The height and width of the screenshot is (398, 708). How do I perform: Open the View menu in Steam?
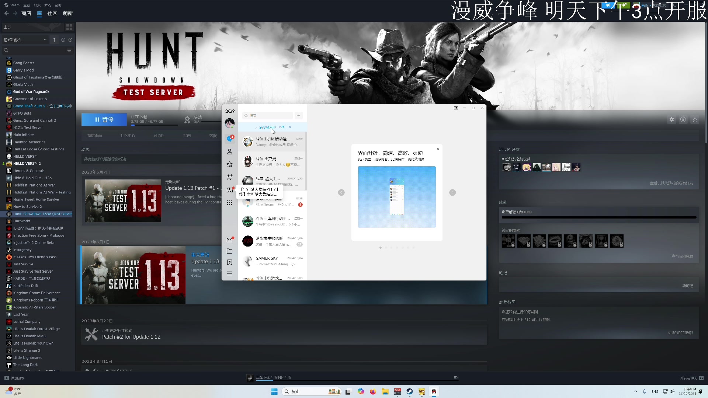click(x=27, y=5)
